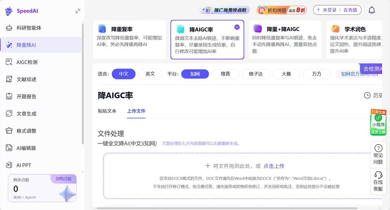
Task: Click the 剩余点数 balance value 0
Action: 16,189
